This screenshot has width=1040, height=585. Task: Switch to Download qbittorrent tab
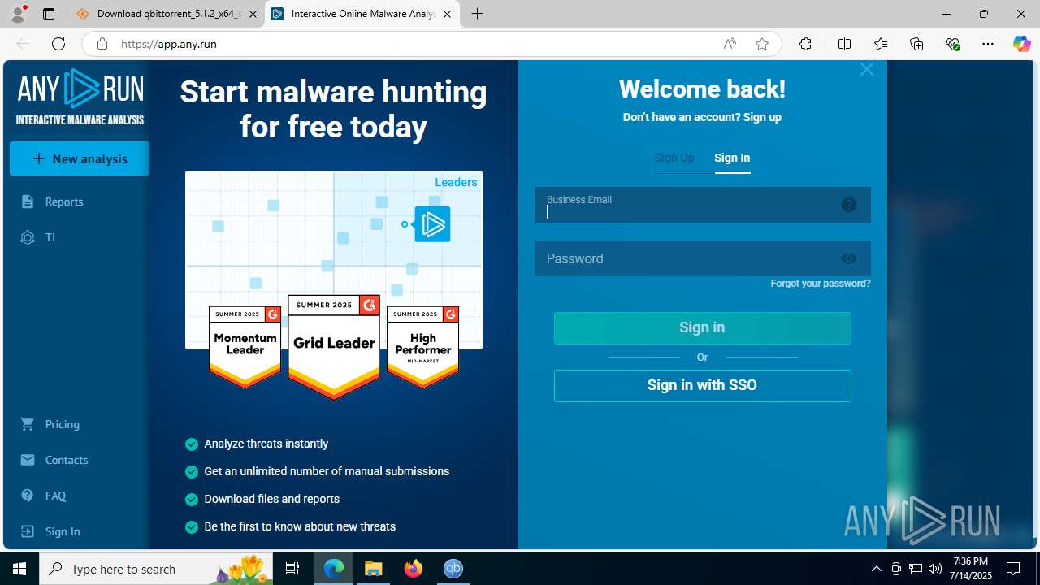point(167,14)
